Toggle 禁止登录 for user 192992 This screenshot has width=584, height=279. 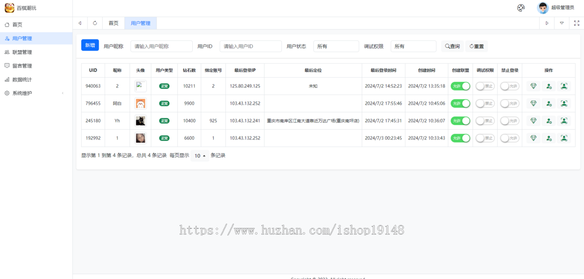pos(510,138)
